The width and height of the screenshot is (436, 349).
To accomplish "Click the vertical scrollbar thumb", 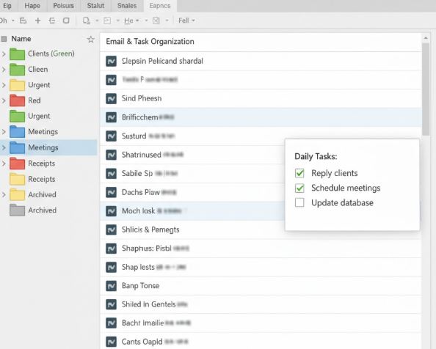I will tap(426, 89).
